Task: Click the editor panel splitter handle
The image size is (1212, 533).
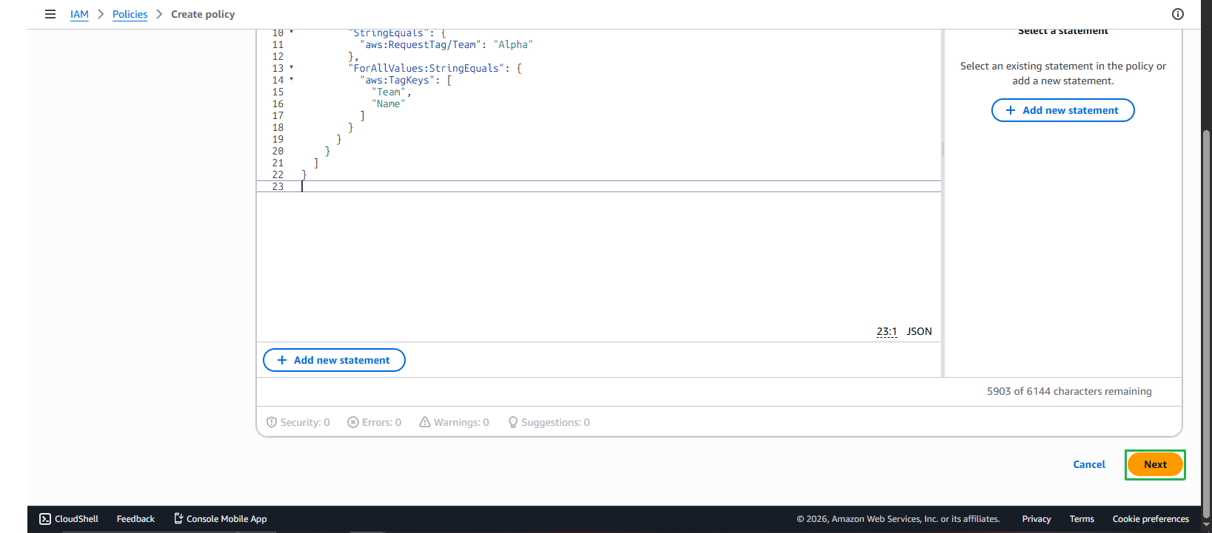Action: pos(943,149)
